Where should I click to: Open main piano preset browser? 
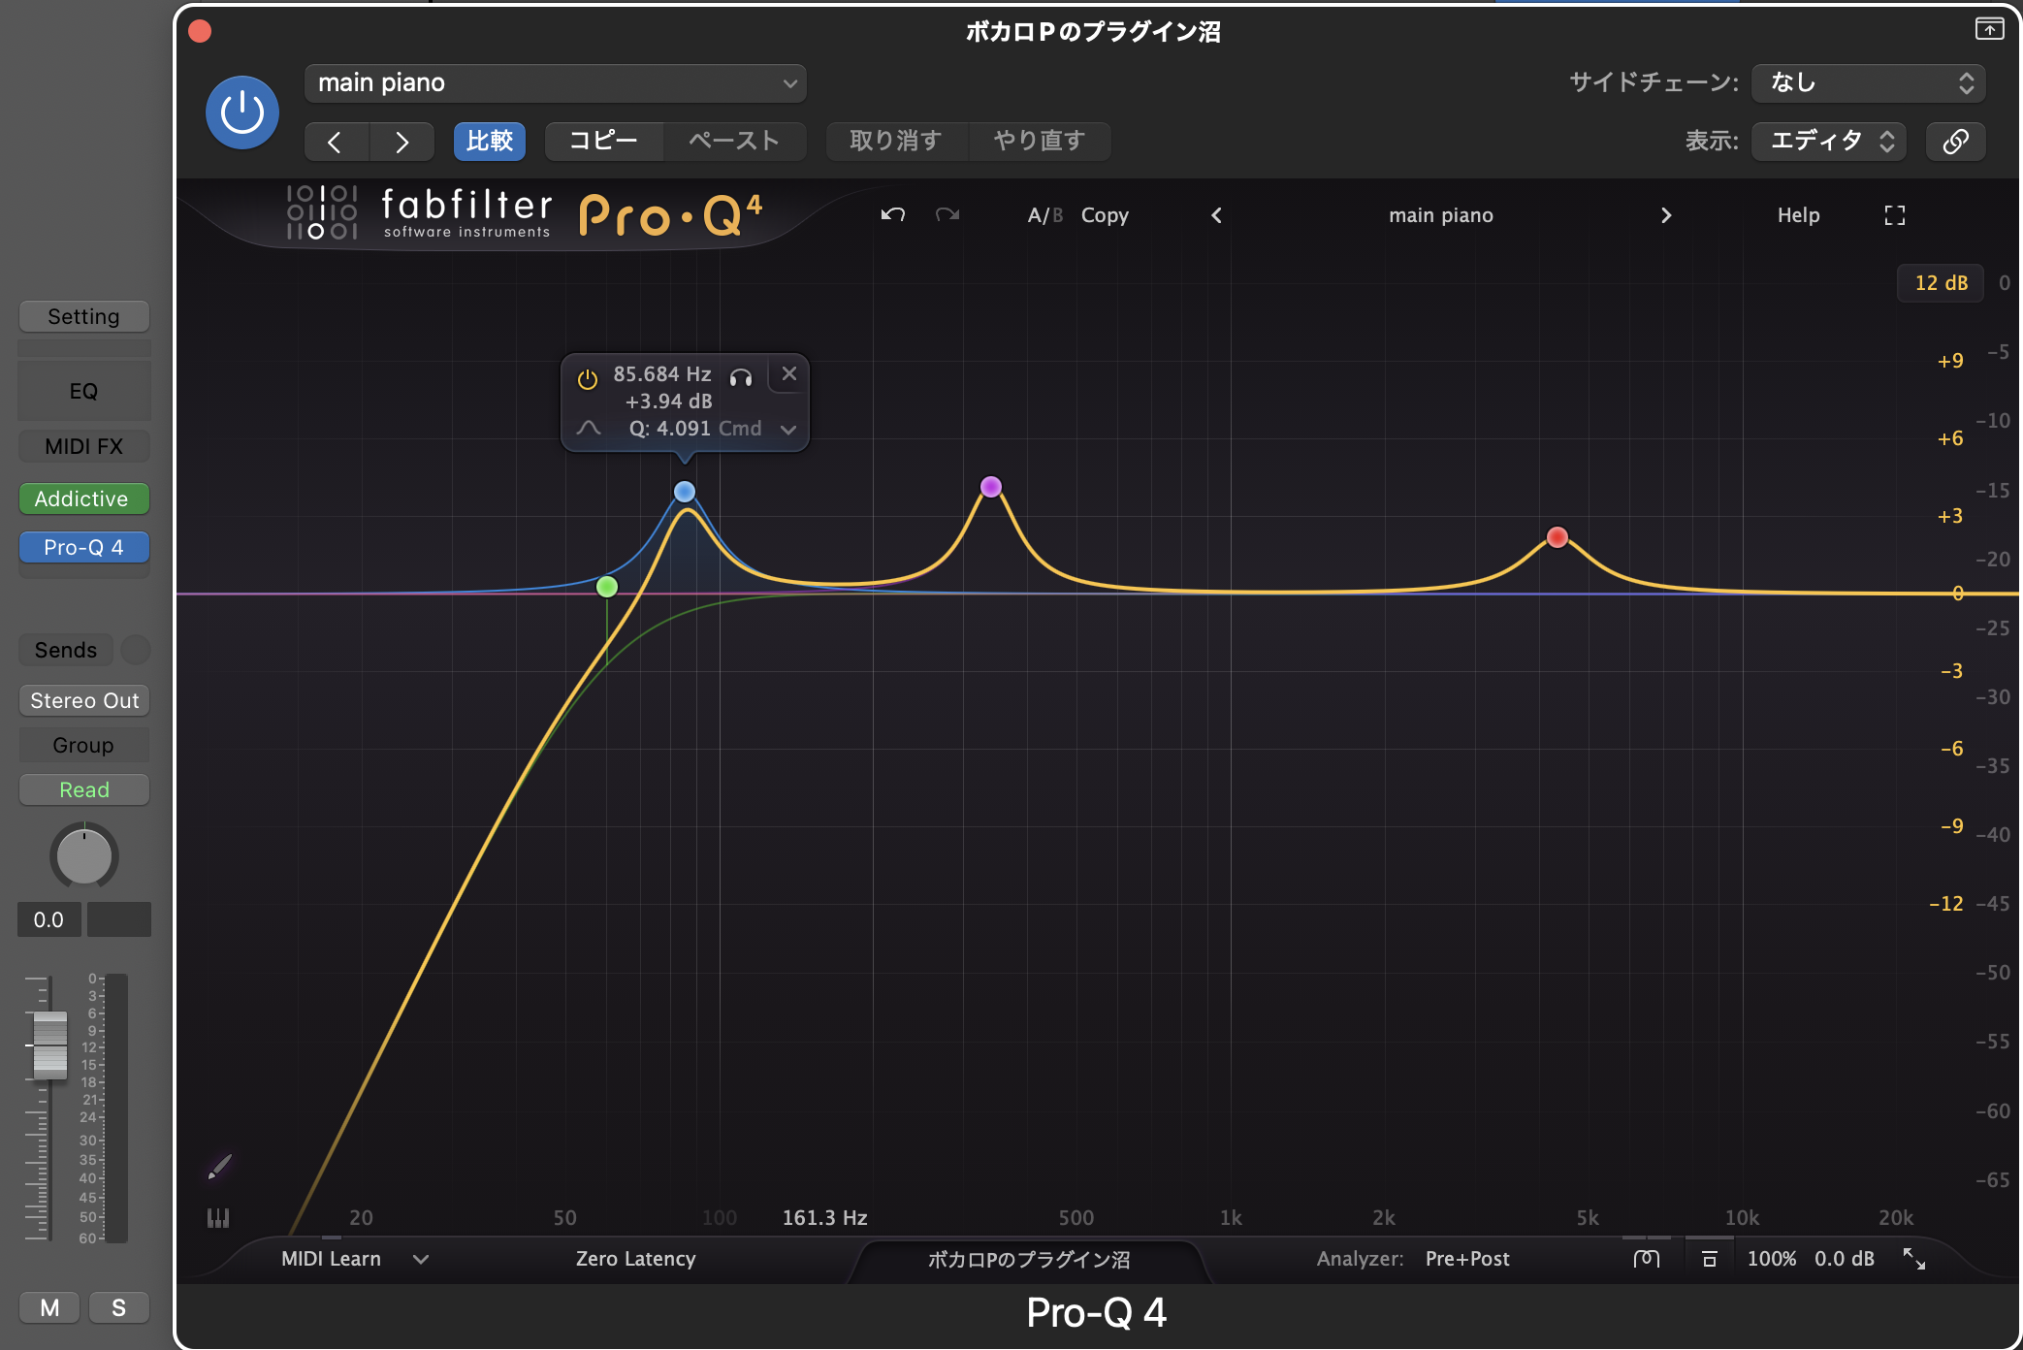coord(1441,215)
